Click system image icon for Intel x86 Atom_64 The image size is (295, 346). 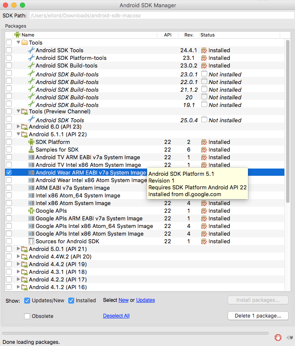[31, 196]
